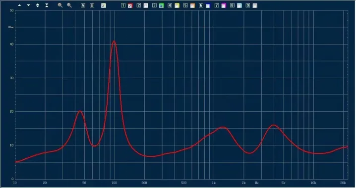Select curve slot number 8

232,5
